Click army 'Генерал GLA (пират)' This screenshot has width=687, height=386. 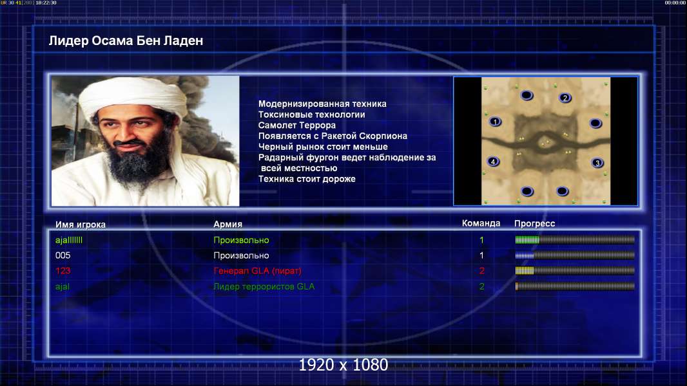pos(257,271)
